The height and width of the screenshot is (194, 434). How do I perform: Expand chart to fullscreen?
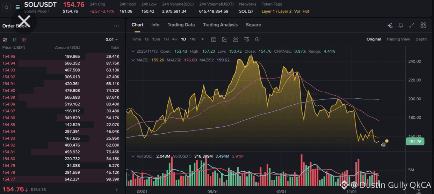point(412,25)
